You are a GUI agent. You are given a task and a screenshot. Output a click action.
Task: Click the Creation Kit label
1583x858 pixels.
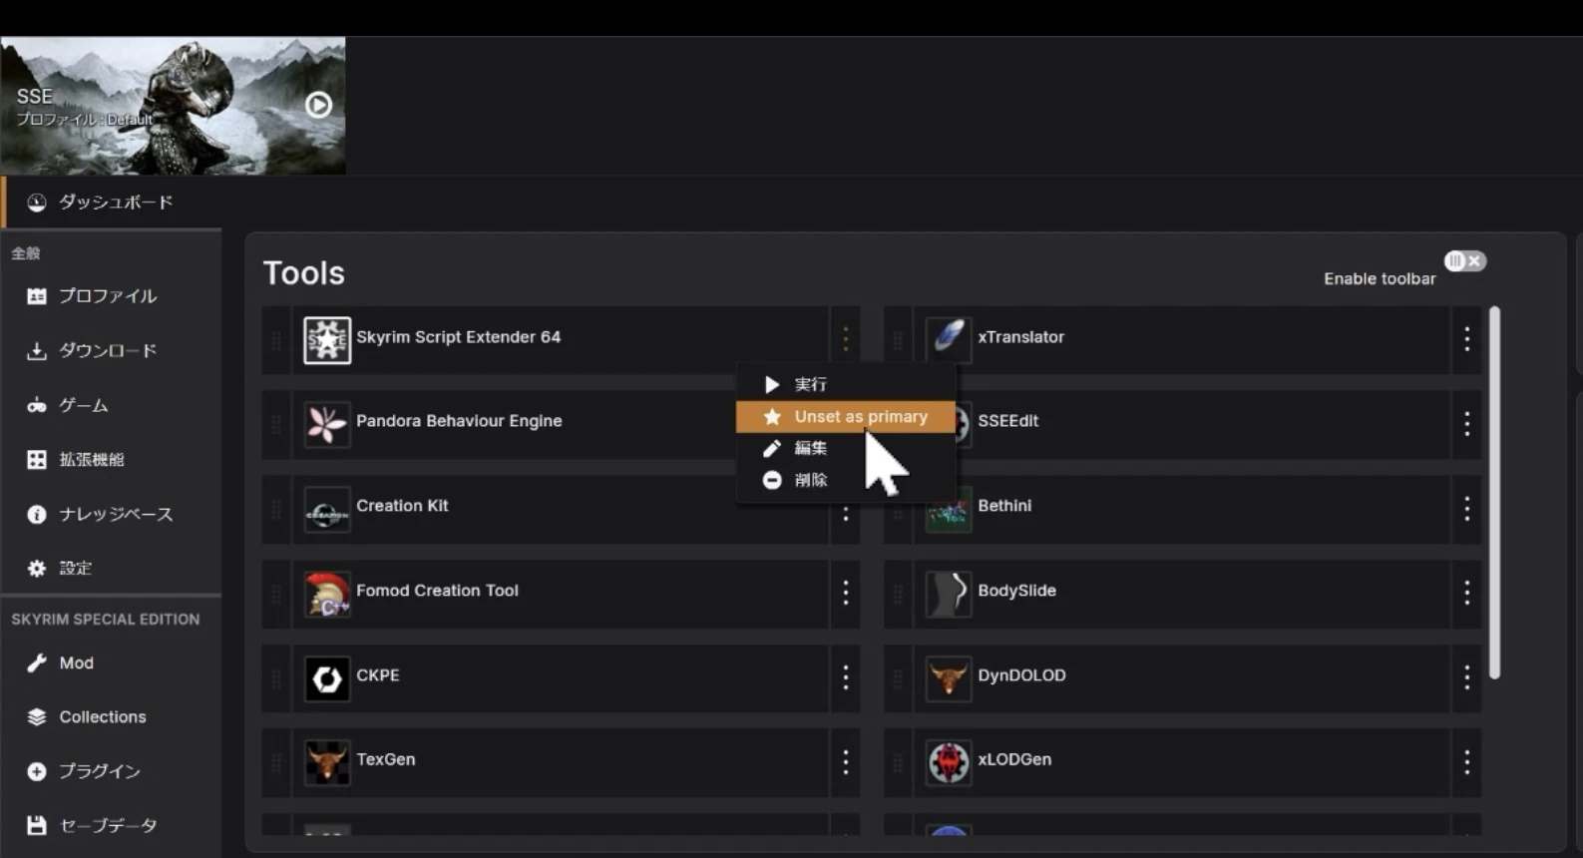pyautogui.click(x=402, y=506)
